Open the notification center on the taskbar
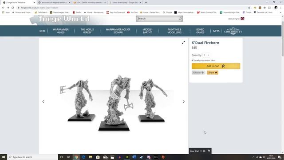This screenshot has height=160, width=284. [x=280, y=157]
